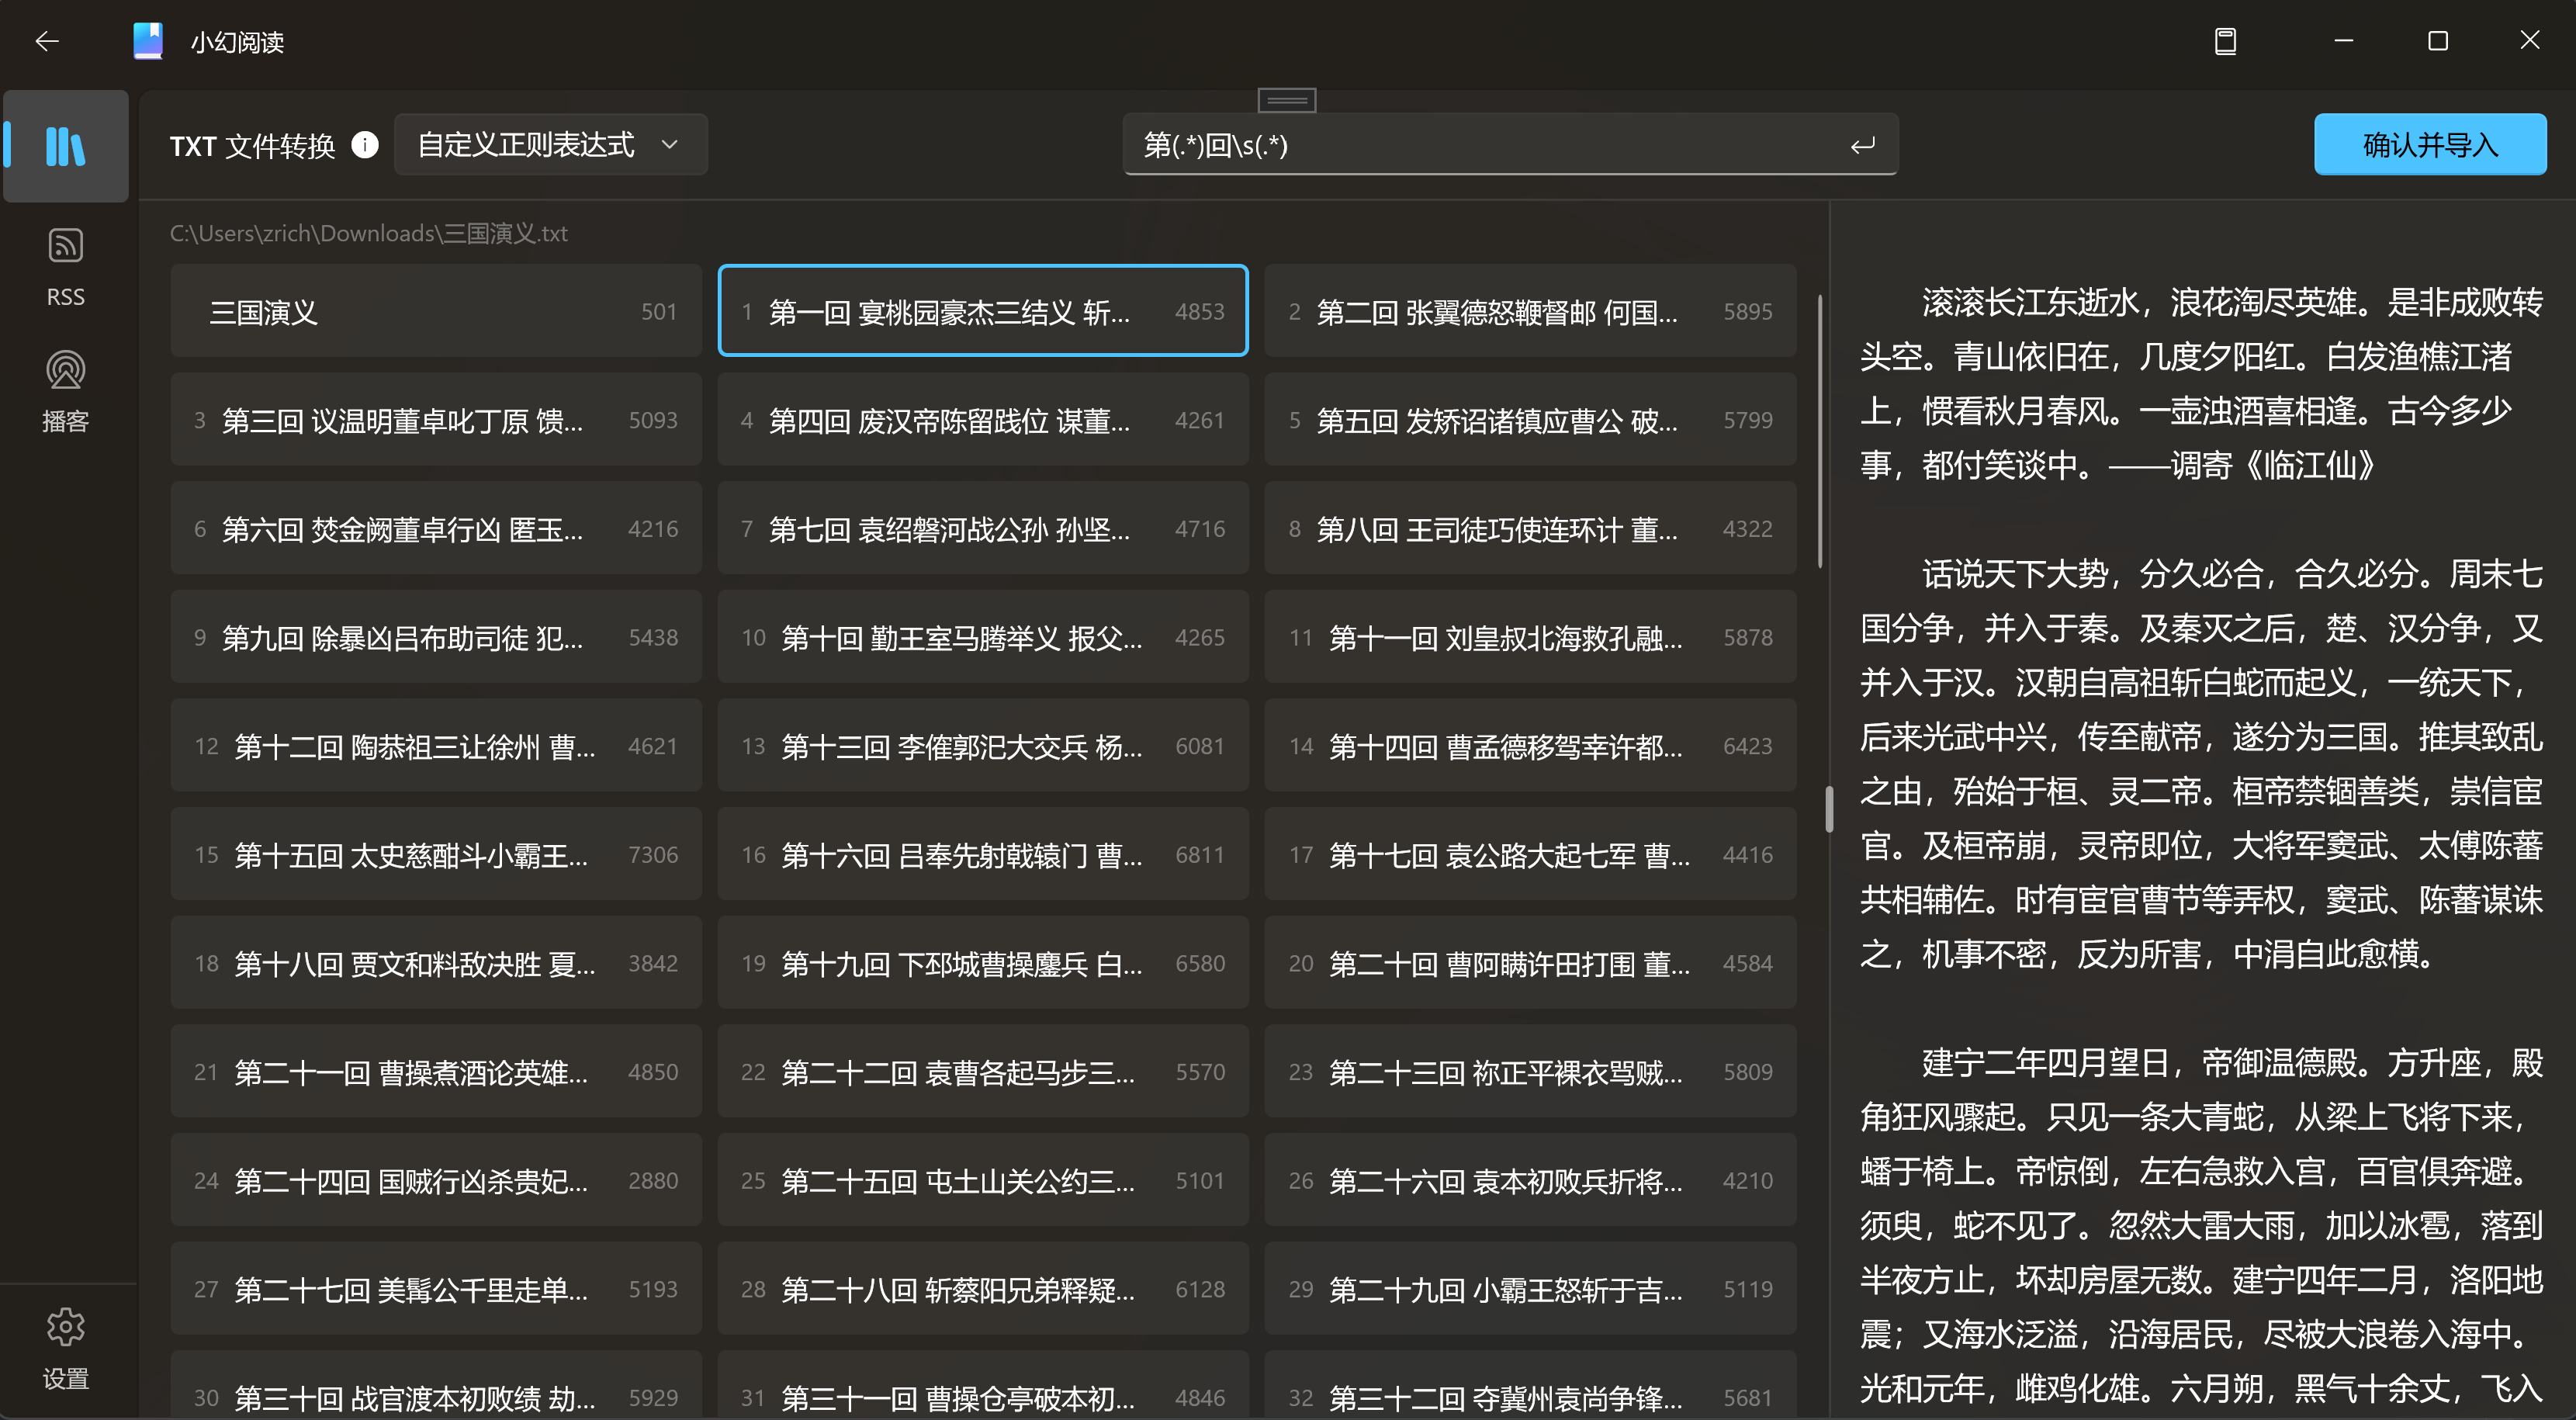
Task: Select chapter 第十六回 吕奉先射戟辕门
Action: [x=983, y=855]
